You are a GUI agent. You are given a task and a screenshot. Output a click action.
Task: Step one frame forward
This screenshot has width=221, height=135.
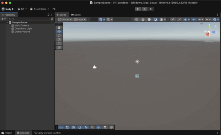(151, 9)
